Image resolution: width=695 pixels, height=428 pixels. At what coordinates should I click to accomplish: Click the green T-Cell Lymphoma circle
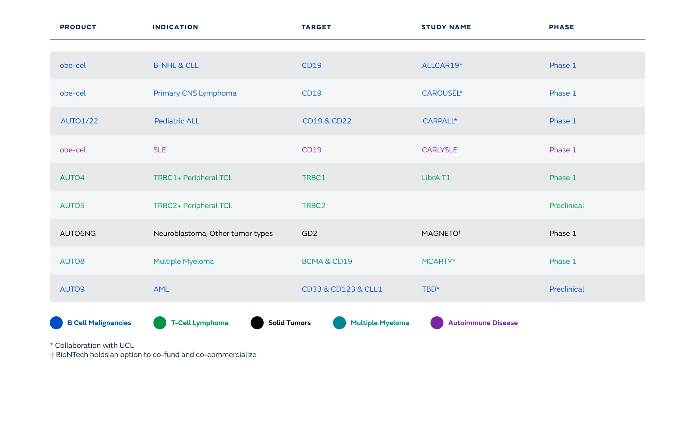pos(160,323)
